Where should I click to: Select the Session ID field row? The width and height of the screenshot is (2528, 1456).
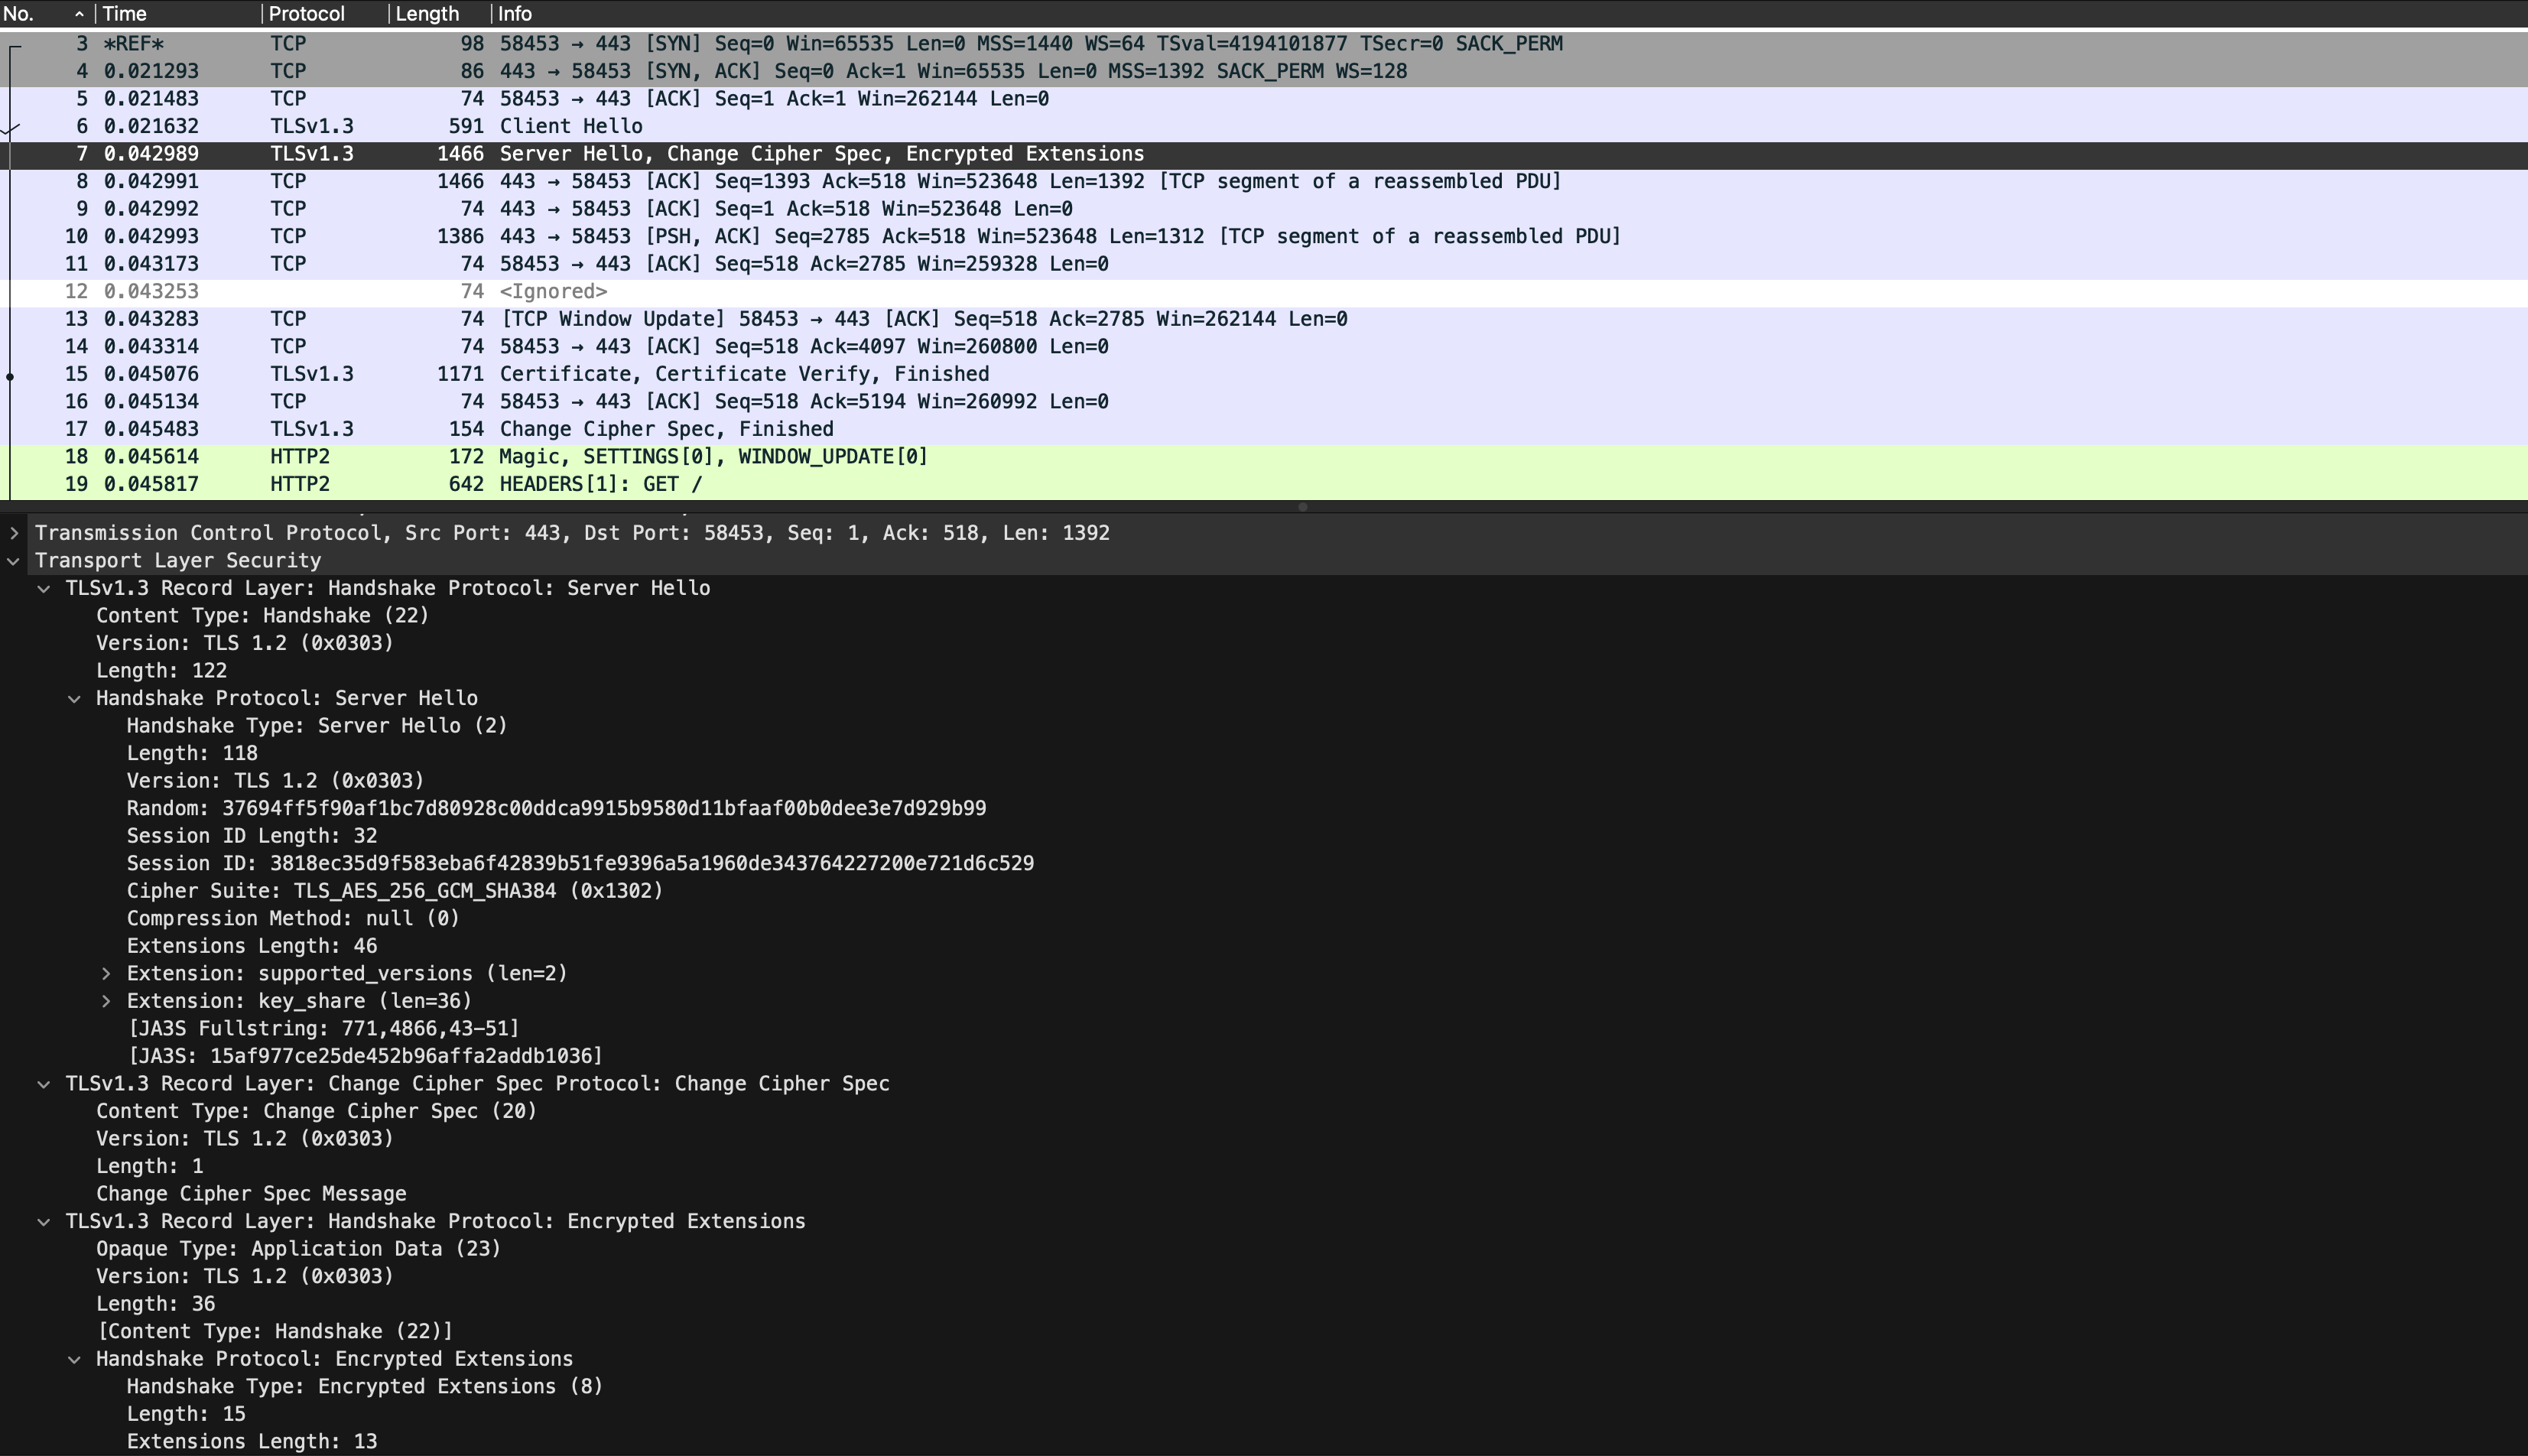[1264, 863]
